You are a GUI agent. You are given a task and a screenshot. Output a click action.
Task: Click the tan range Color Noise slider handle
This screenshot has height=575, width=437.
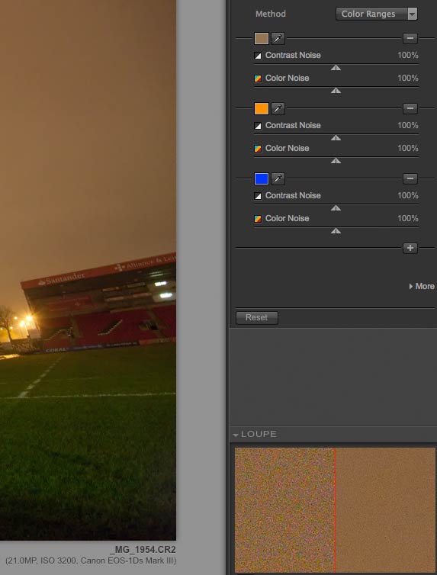[336, 91]
